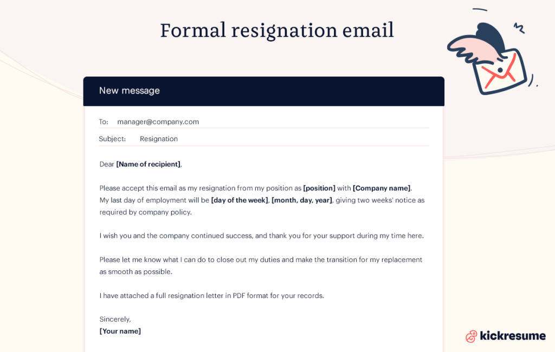Click the paragraph about transition for replacement
The height and width of the screenshot is (352, 555).
coord(261,265)
